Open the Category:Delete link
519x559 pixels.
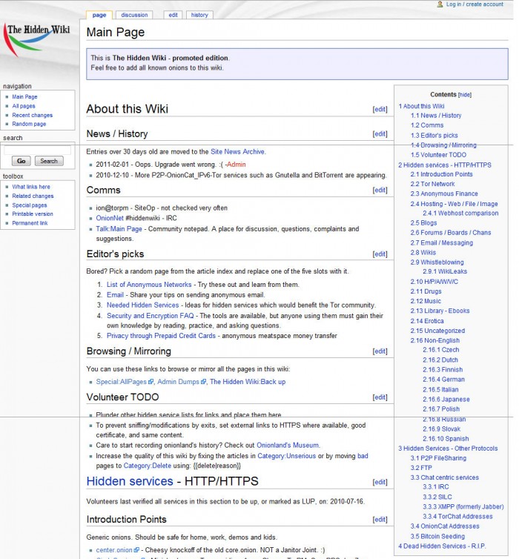(x=148, y=466)
